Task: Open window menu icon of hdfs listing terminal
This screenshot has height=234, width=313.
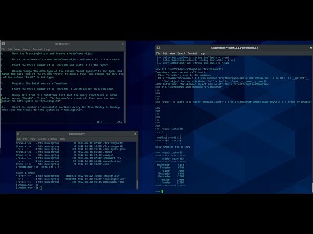Action: (x=19, y=134)
